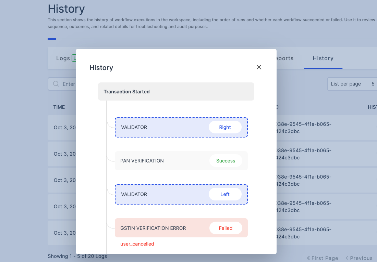Close the History dialog with X icon
Viewport: 377px width, 262px height.
click(x=259, y=67)
